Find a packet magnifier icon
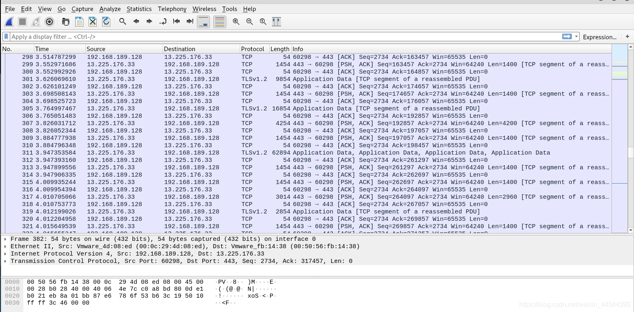This screenshot has width=634, height=312. pos(123,22)
